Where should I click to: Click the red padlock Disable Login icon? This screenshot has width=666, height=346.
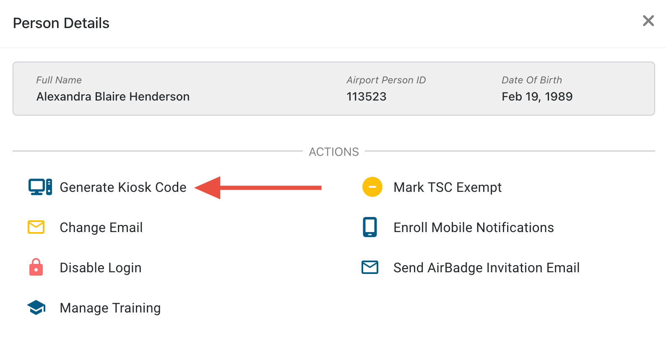[x=36, y=267]
